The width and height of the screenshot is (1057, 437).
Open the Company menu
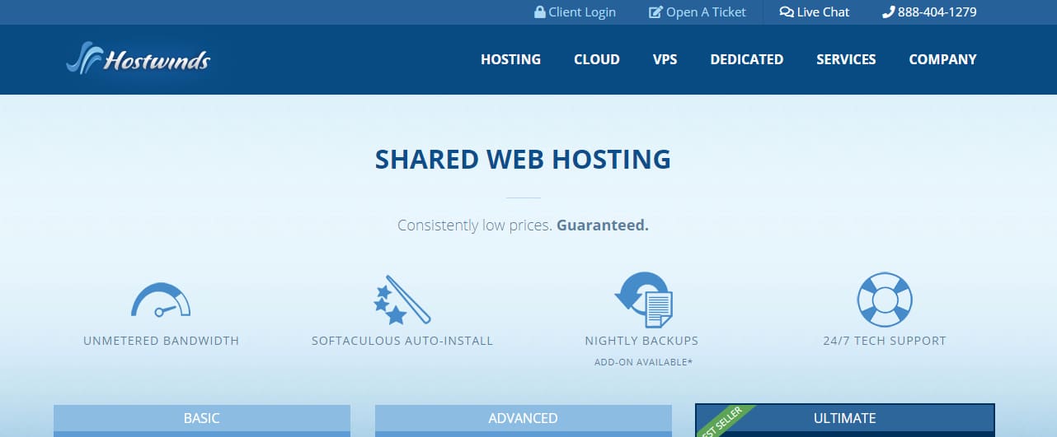coord(942,59)
